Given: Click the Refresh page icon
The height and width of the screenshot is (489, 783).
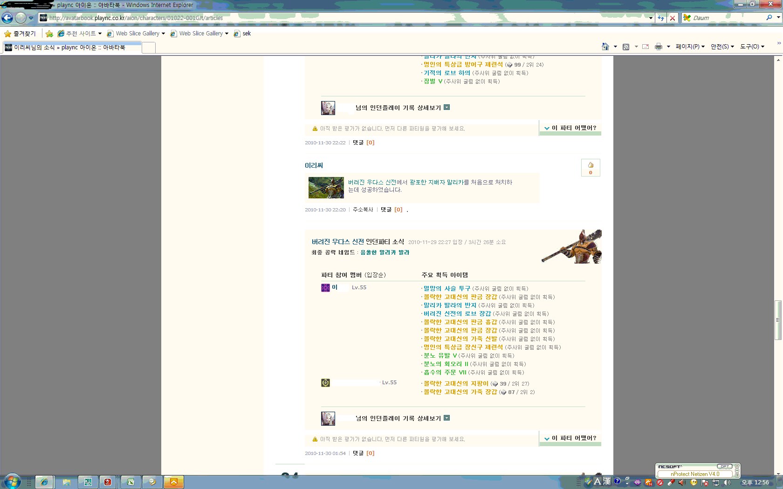Looking at the screenshot, I should [661, 18].
